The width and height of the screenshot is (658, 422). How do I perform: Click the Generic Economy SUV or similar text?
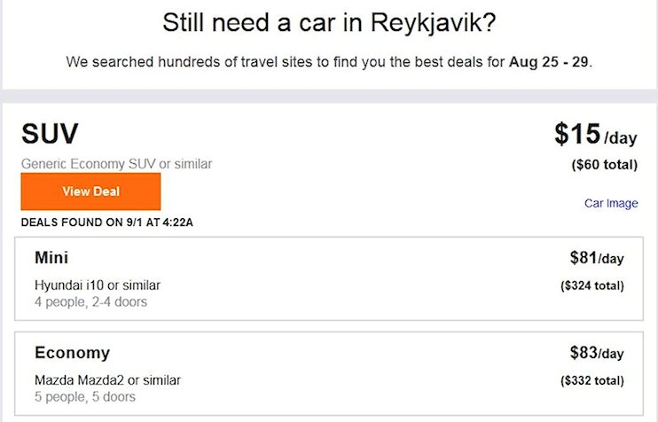coord(117,164)
